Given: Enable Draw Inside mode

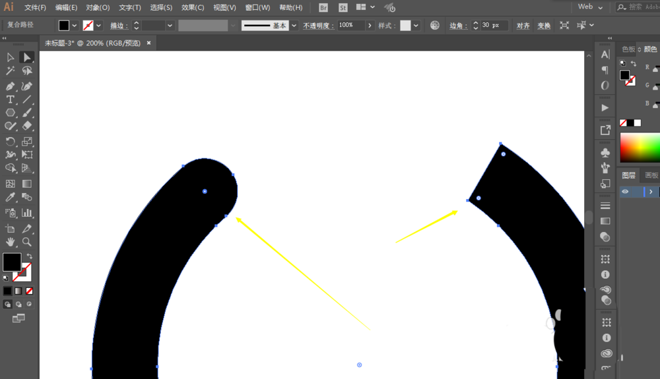Looking at the screenshot, I should (29, 305).
